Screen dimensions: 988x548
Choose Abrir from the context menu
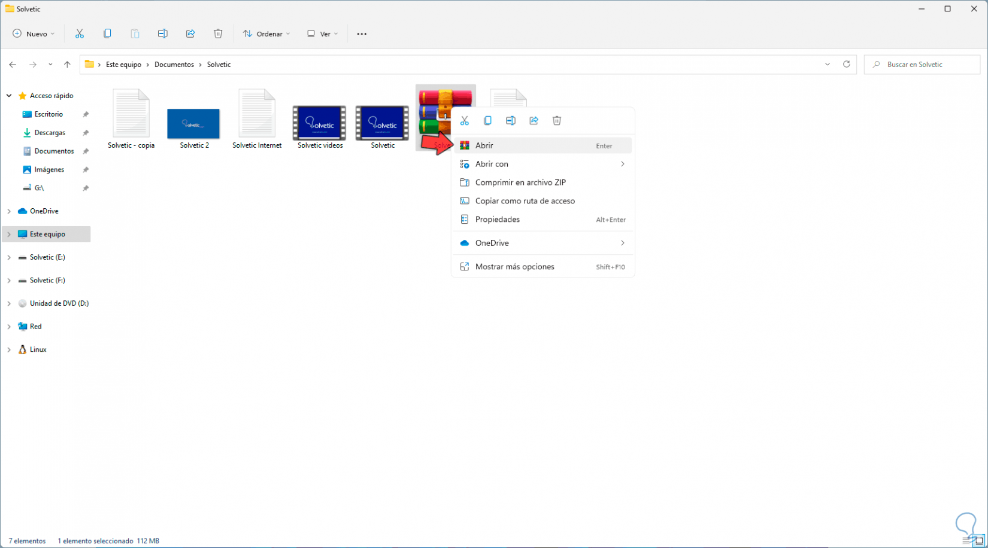point(543,145)
